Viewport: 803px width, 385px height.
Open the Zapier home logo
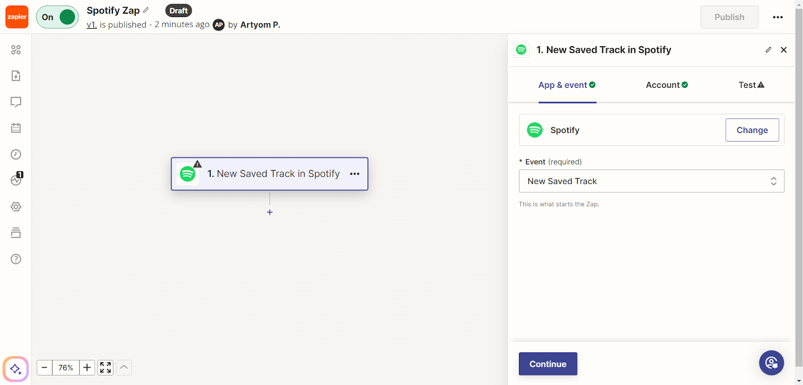pos(17,17)
